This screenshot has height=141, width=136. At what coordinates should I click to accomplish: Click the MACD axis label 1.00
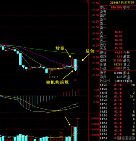point(96,90)
